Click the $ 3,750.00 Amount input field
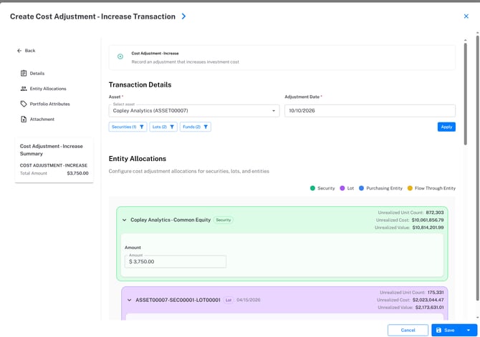The height and width of the screenshot is (337, 480). [x=176, y=262]
